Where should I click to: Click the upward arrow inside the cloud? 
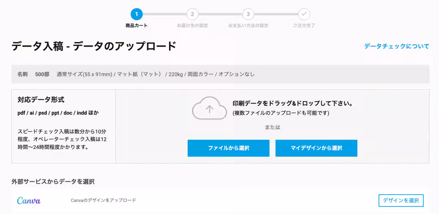click(210, 110)
